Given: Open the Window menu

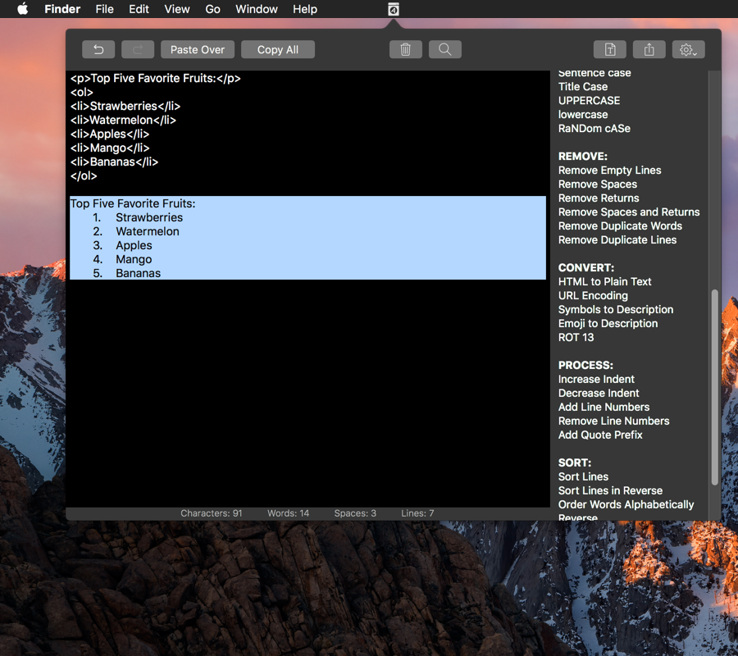Looking at the screenshot, I should [257, 9].
